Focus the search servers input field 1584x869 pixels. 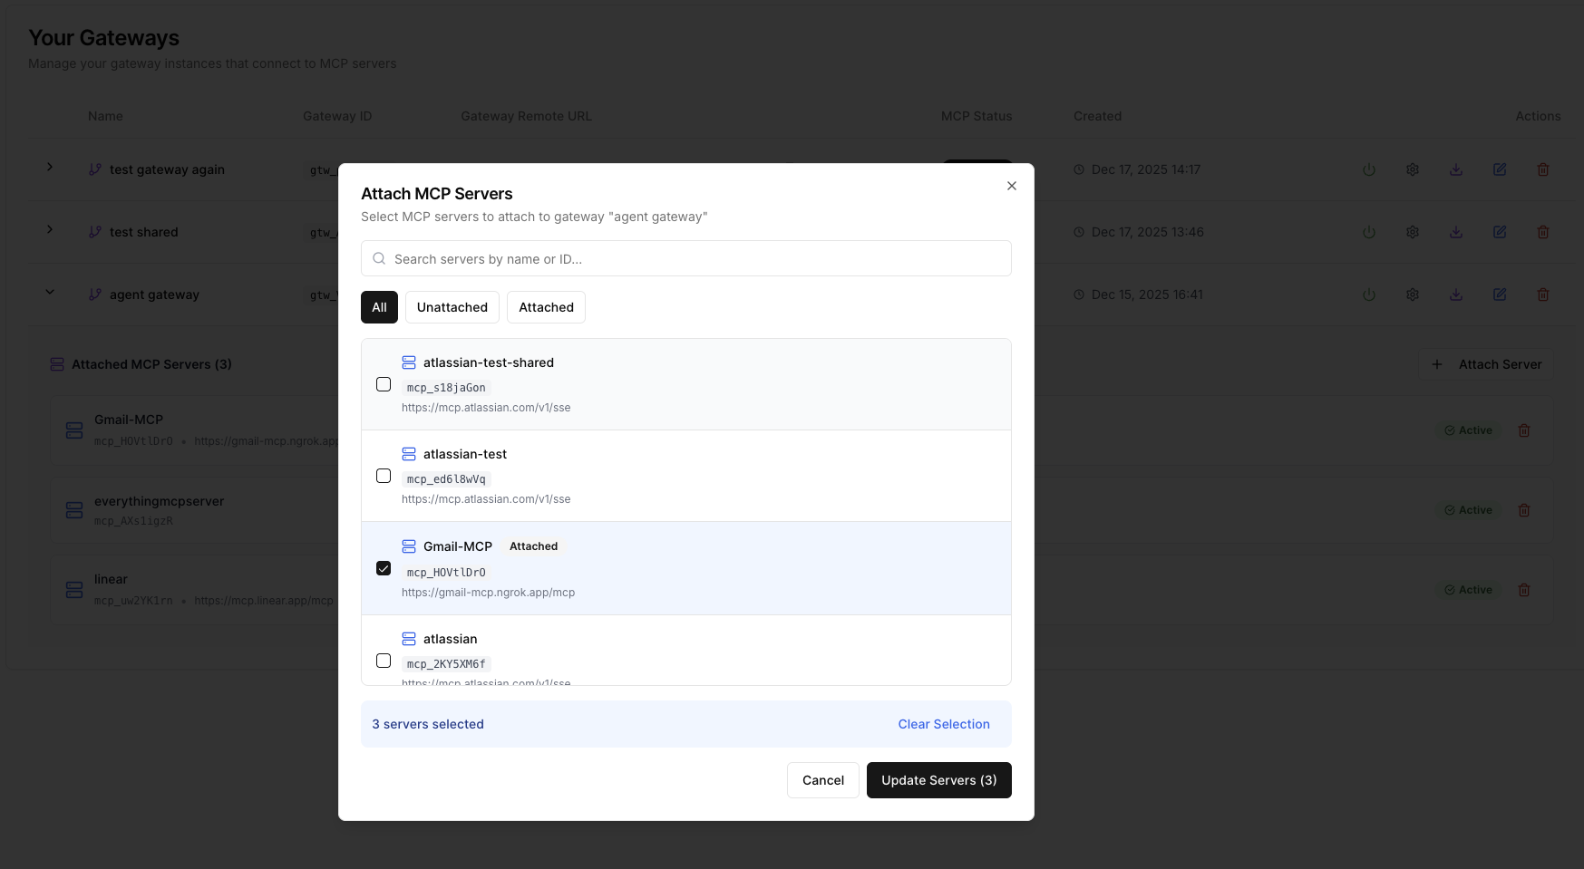(698, 258)
